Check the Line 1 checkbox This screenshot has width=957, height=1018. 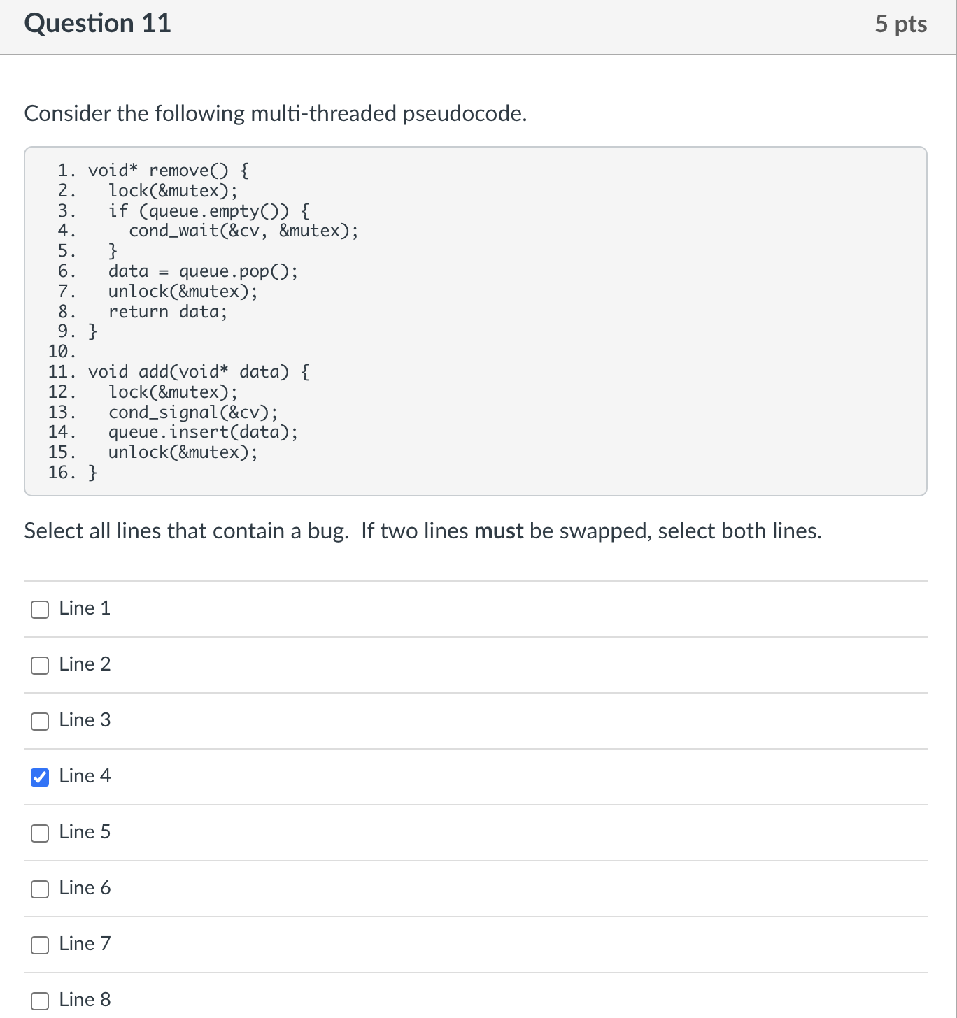(x=40, y=610)
